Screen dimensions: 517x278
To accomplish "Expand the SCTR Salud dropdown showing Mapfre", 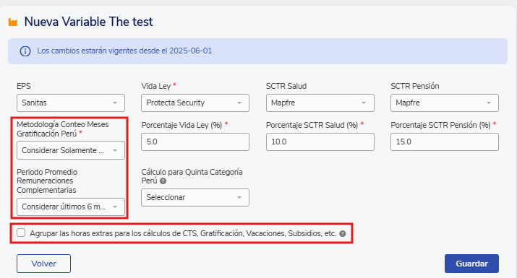I will tap(320, 103).
